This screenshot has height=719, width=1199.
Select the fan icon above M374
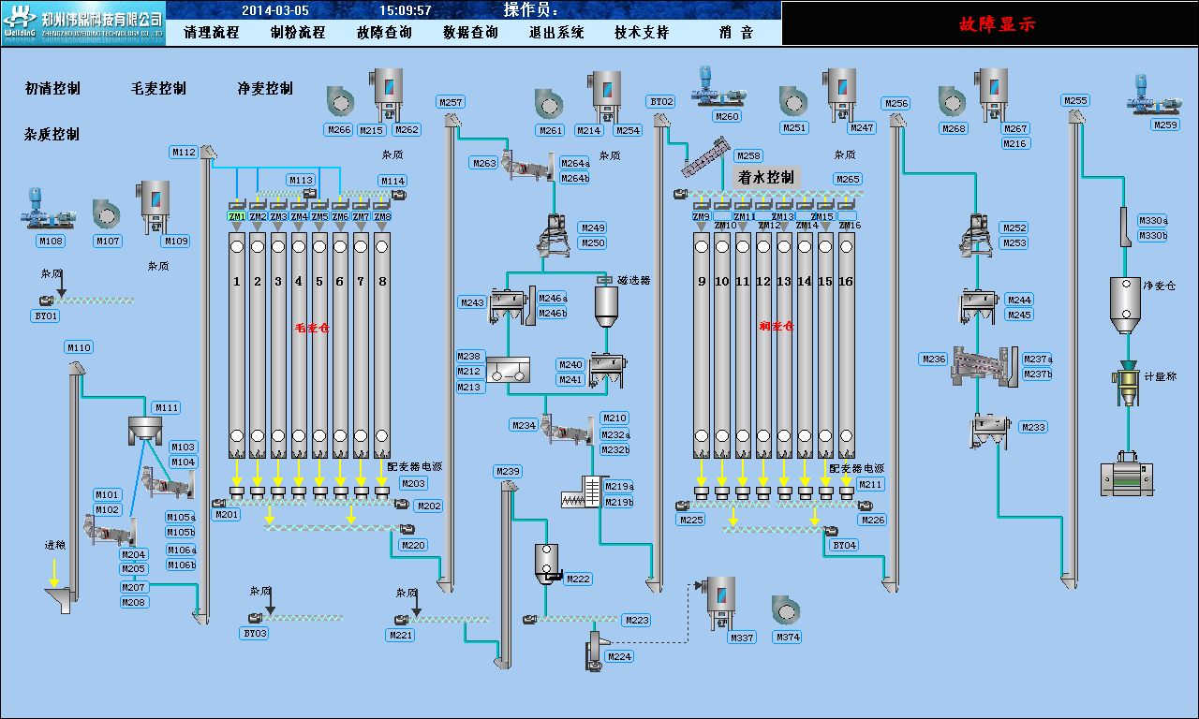coord(787,611)
